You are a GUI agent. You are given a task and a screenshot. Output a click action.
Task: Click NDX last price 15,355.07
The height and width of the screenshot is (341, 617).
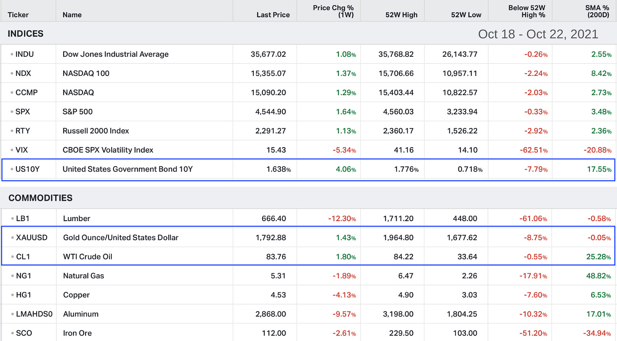click(x=268, y=73)
